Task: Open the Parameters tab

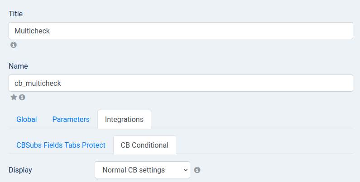Action: (x=71, y=119)
